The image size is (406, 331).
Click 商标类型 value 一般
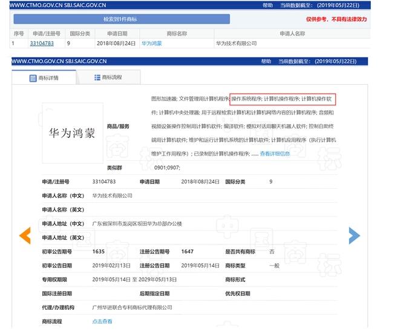274,266
